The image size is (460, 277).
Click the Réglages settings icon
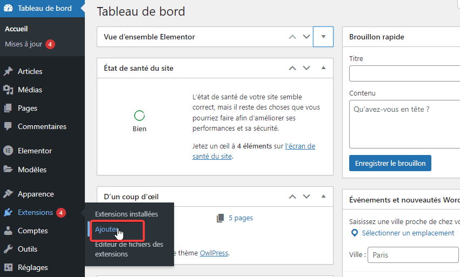(x=8, y=267)
